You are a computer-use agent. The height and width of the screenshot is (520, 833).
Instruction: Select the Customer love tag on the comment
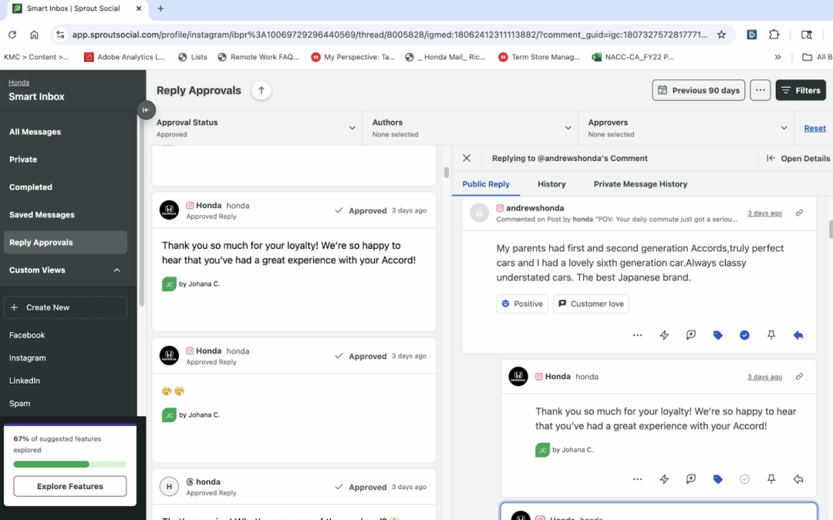pyautogui.click(x=591, y=304)
